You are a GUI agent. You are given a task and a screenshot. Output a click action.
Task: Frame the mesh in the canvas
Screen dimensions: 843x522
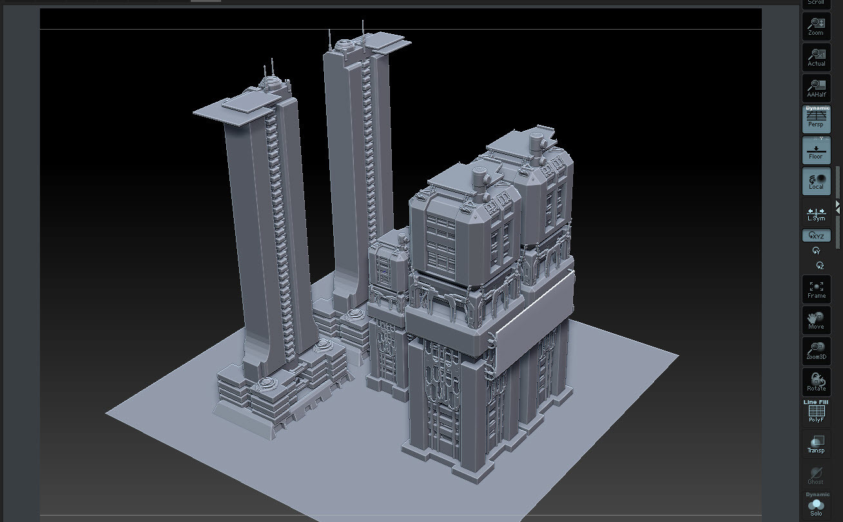(x=816, y=289)
